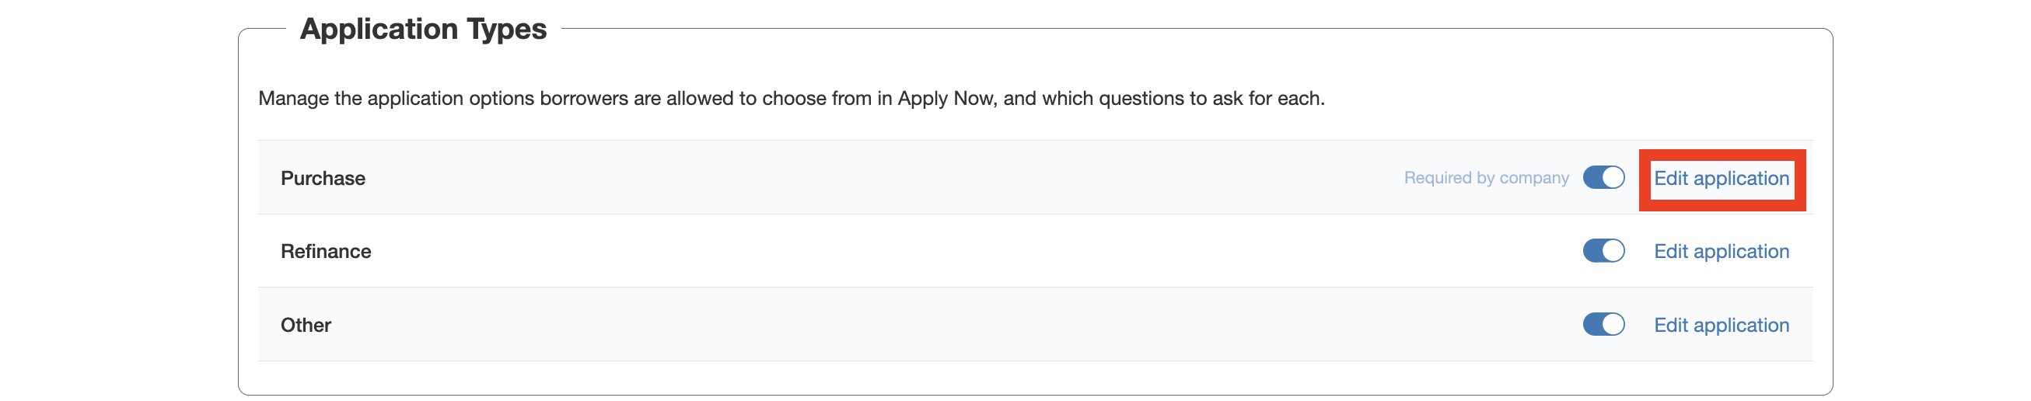2031x401 pixels.
Task: Click the Application Types heading
Action: 422,30
